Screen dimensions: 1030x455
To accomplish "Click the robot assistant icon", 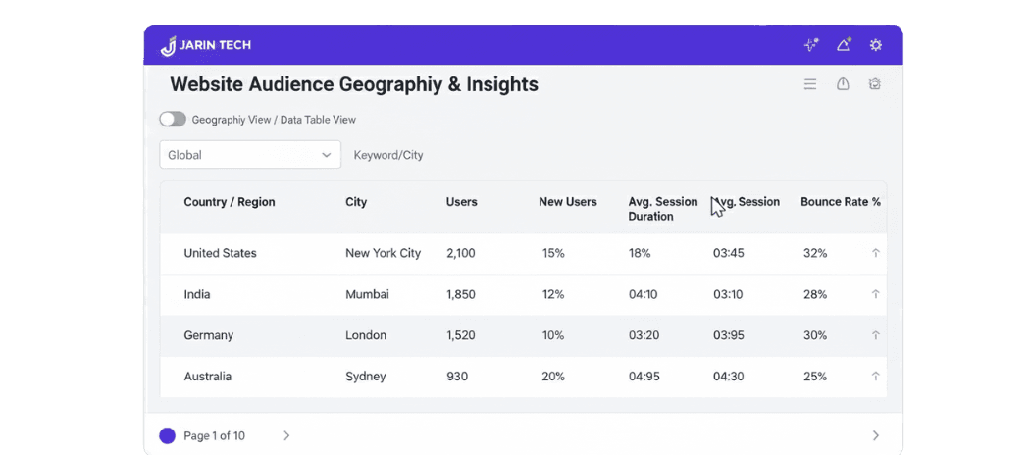I will pyautogui.click(x=874, y=84).
